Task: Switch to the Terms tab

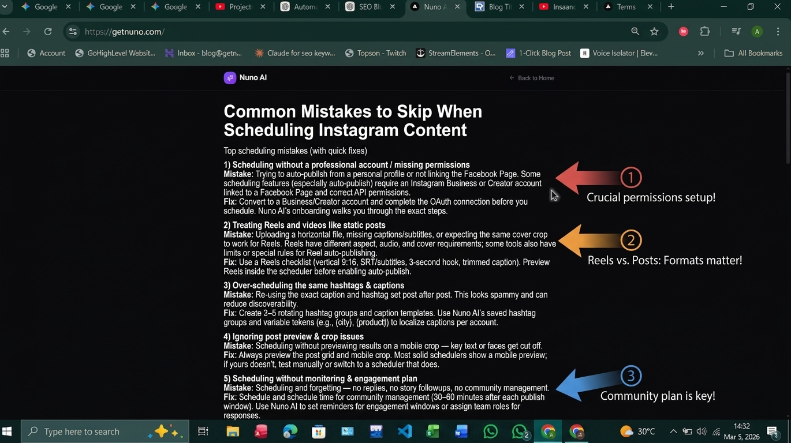Action: click(x=626, y=7)
